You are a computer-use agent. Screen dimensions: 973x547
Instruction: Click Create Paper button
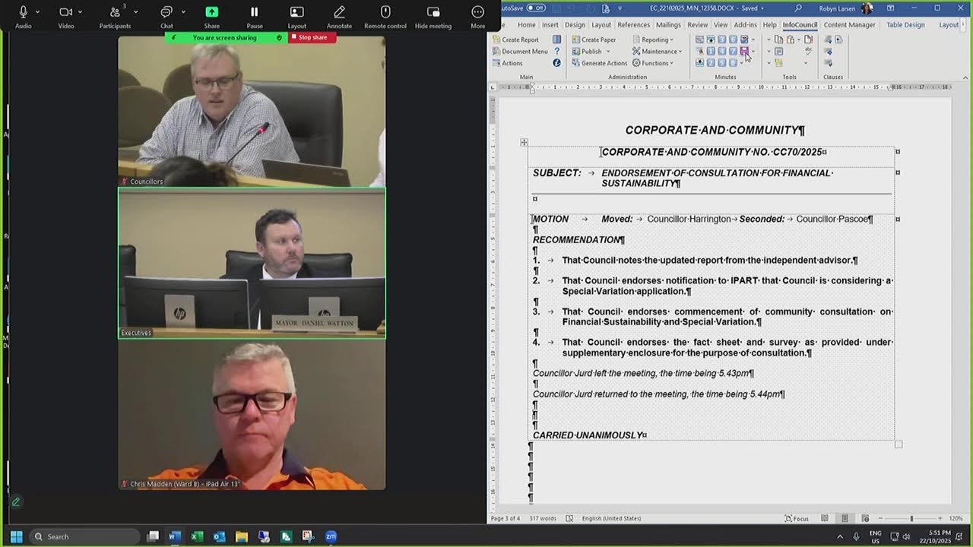[594, 40]
